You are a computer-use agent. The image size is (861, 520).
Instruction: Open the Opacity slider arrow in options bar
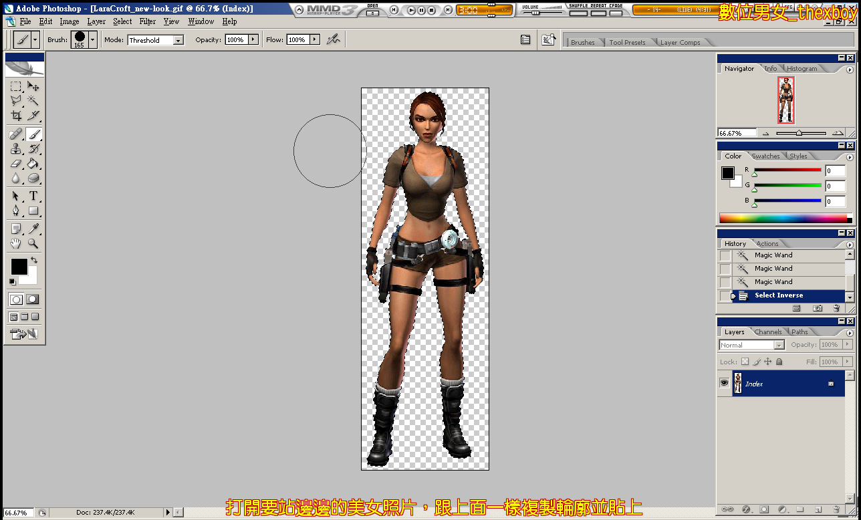[x=253, y=39]
